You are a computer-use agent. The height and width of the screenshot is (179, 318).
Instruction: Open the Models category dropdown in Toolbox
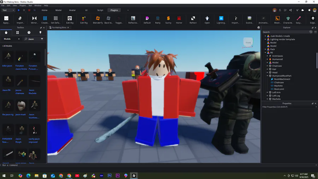(12, 39)
